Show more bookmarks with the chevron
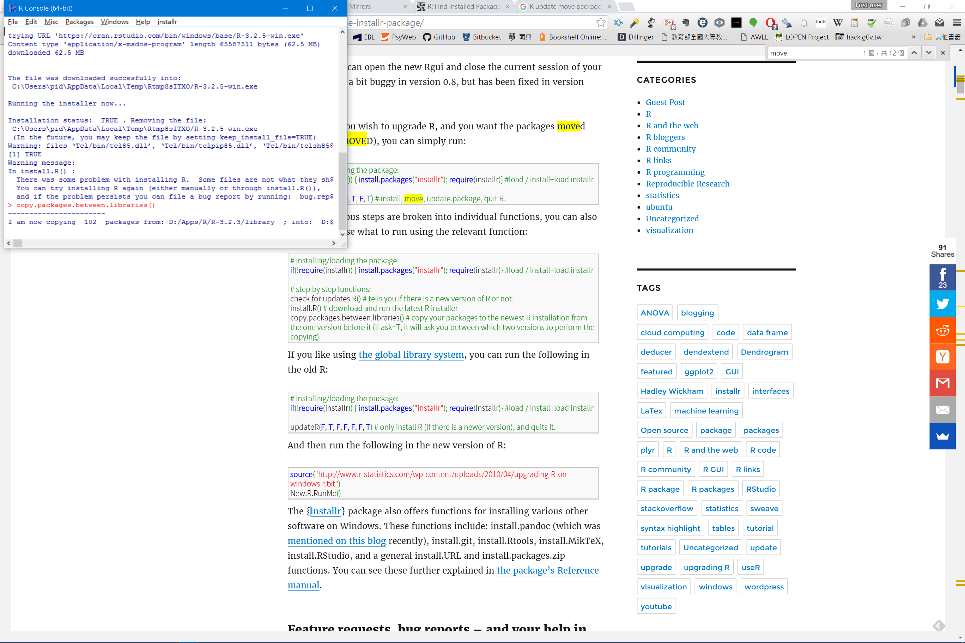 point(914,37)
